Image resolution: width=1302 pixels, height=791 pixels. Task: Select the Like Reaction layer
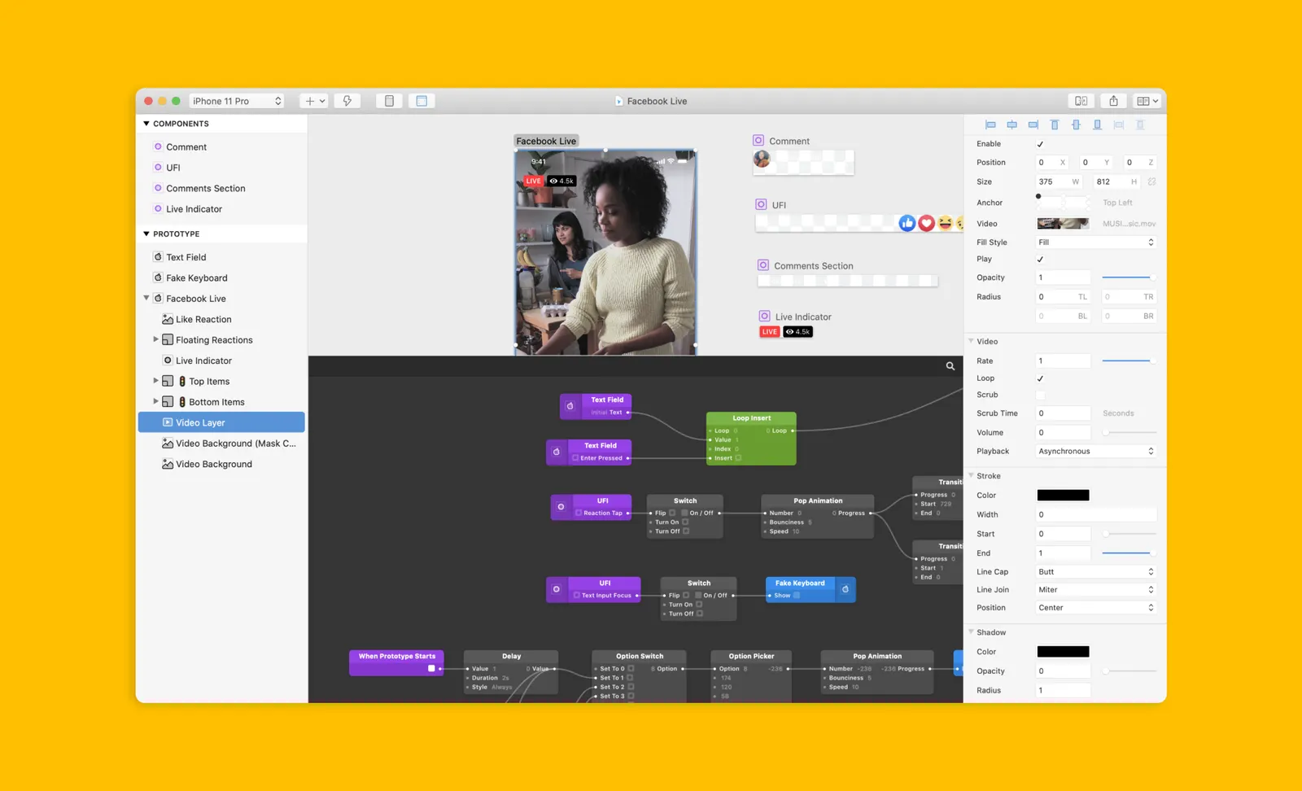(221, 319)
